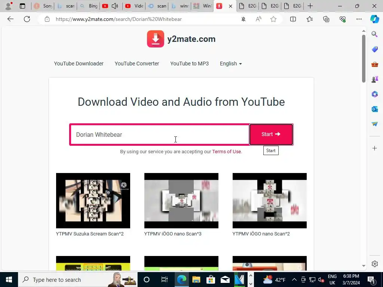383x287 pixels.
Task: Click the Dorian Whitebear search field
Action: 160,135
